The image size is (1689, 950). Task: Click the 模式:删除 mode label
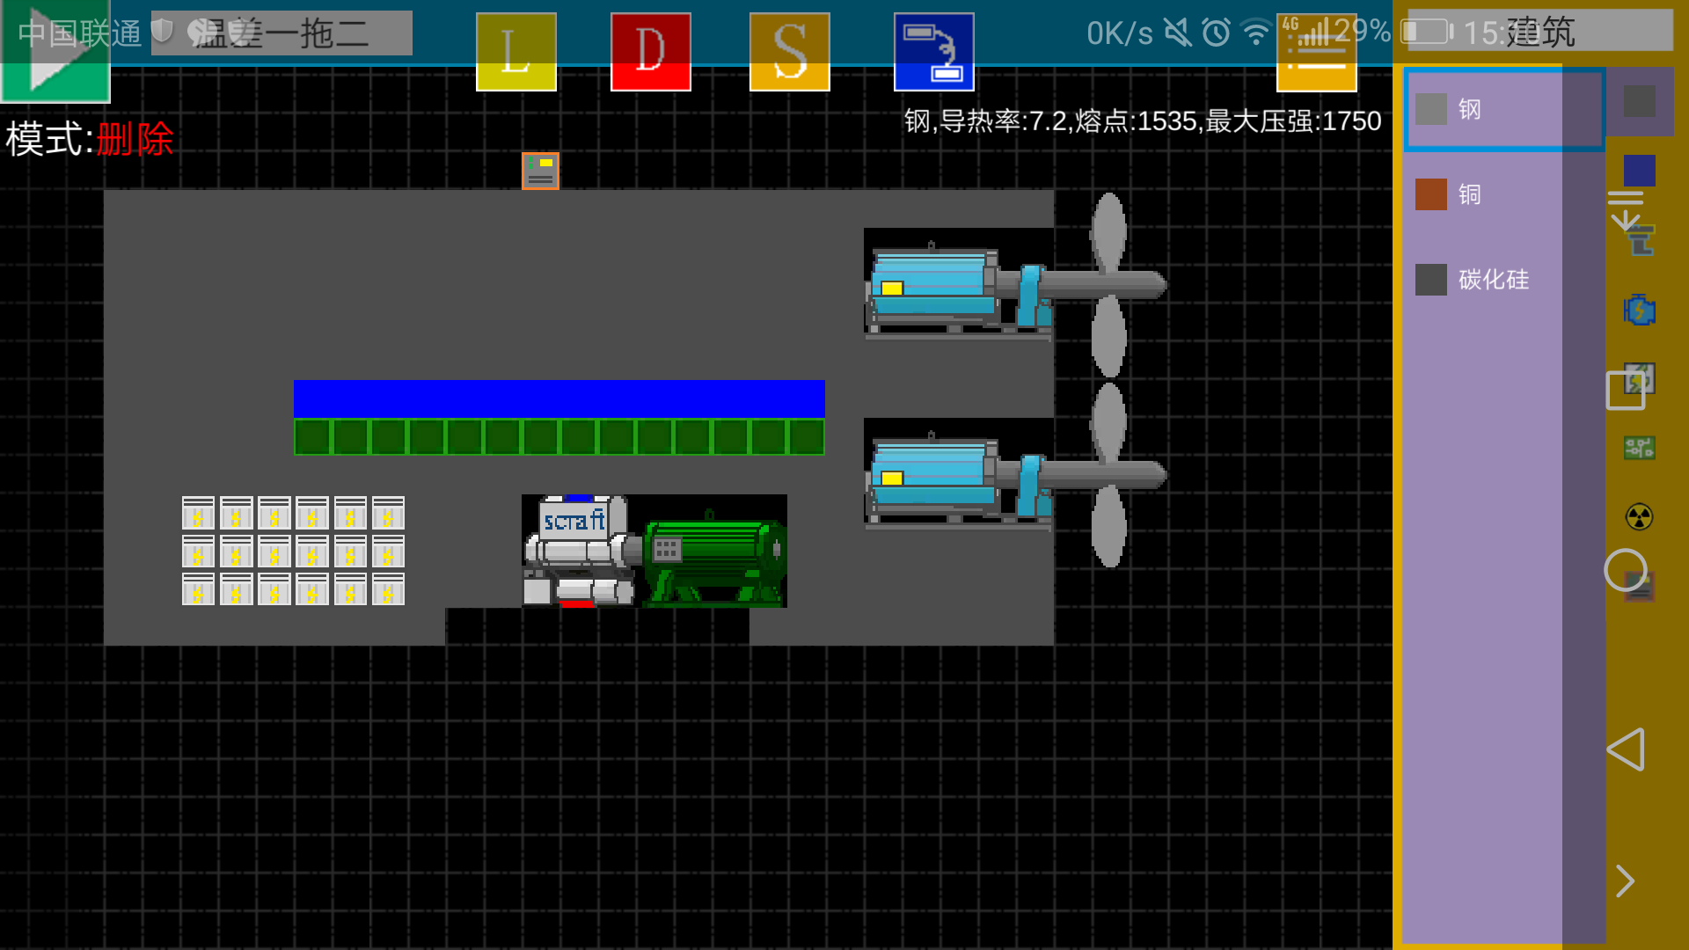[x=90, y=139]
